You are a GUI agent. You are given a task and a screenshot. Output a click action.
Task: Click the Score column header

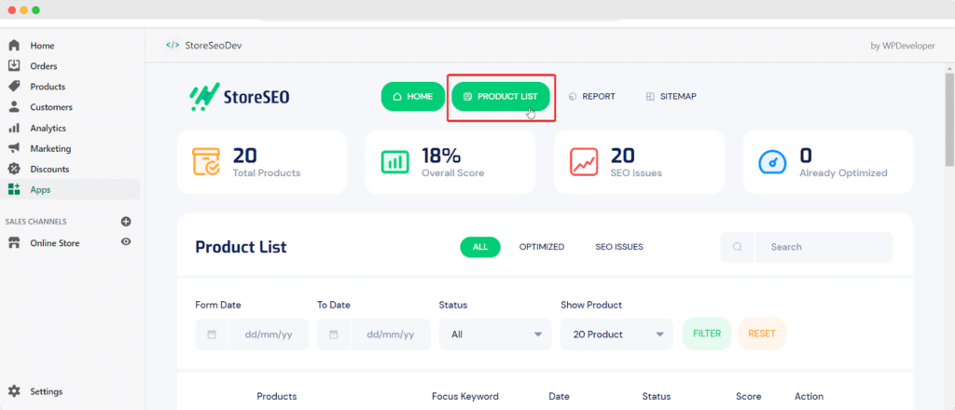tap(749, 397)
